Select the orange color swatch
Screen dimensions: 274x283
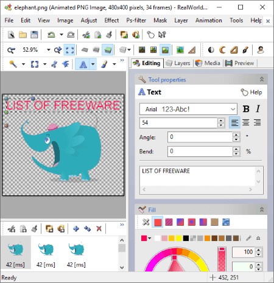[207, 238]
